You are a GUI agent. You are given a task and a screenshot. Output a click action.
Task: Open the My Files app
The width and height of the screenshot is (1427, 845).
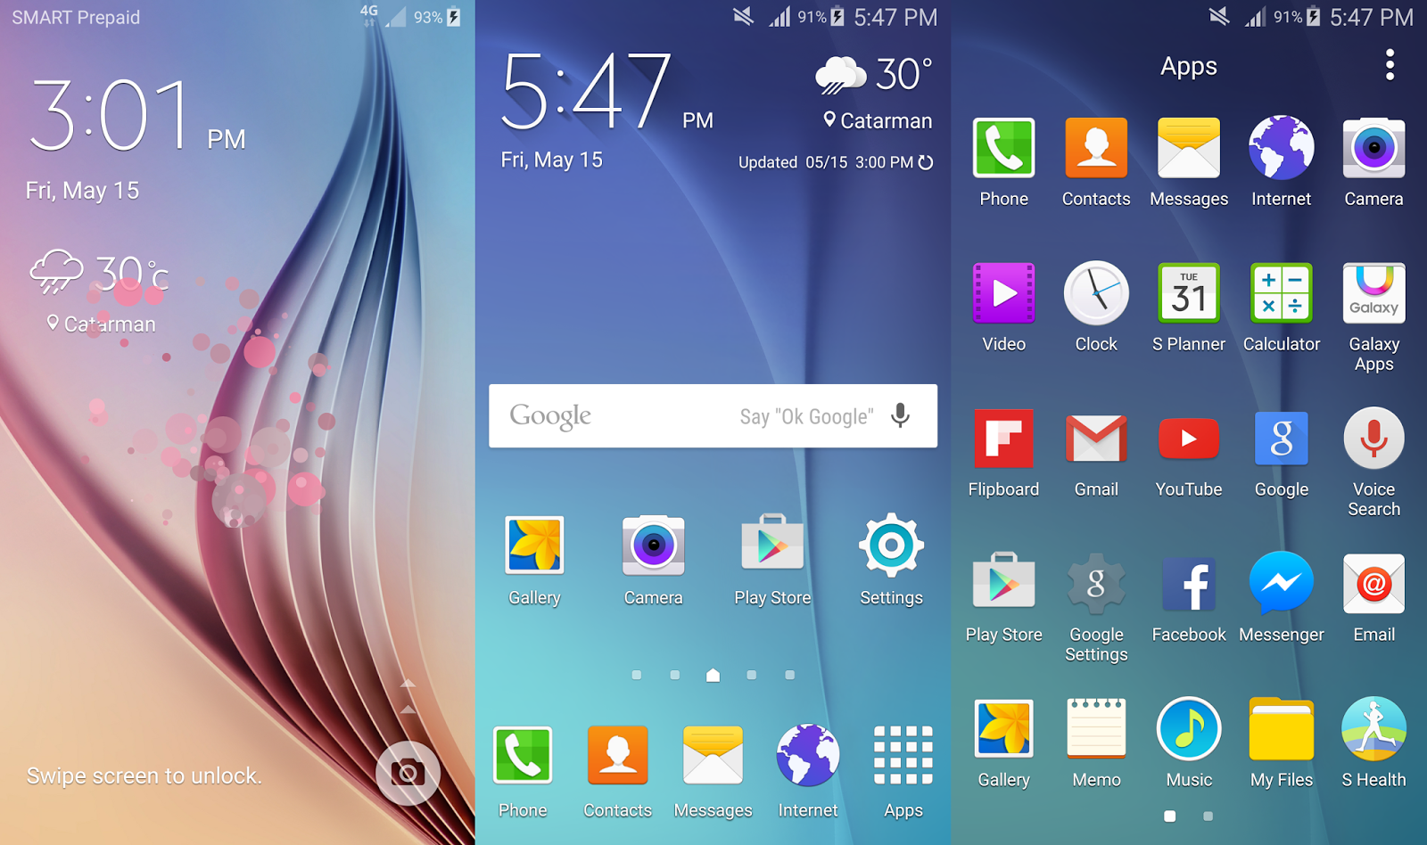(1282, 743)
